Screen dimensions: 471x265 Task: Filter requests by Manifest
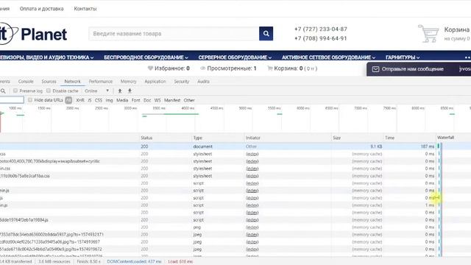pyautogui.click(x=172, y=100)
